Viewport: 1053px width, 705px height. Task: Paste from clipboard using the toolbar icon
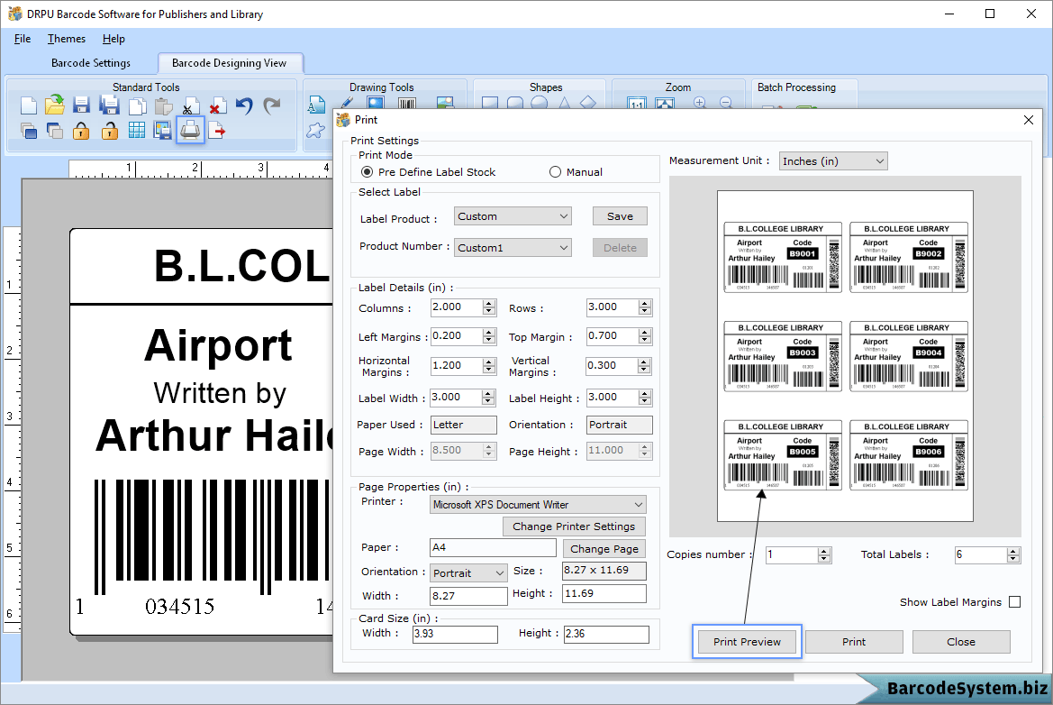(163, 106)
